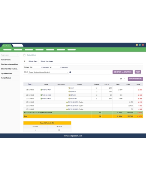Click the 5 000 debit value
The image size is (146, 181).
[121, 98]
